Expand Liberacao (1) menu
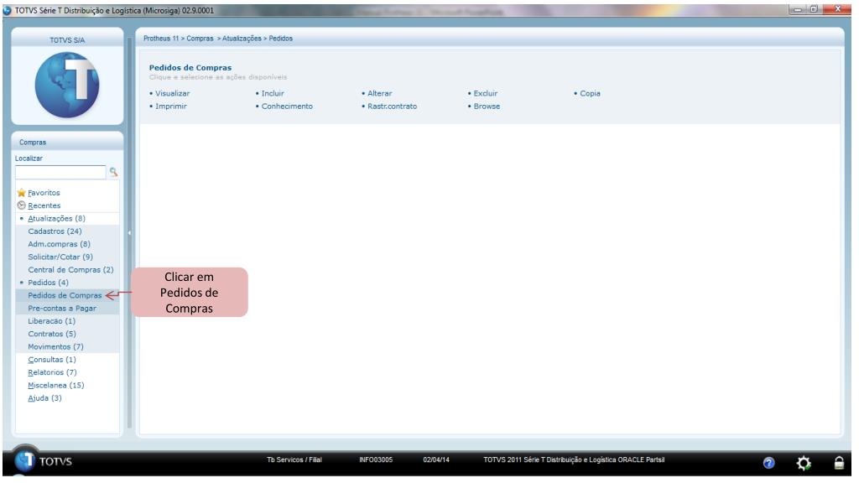This screenshot has width=859, height=483. coord(51,321)
